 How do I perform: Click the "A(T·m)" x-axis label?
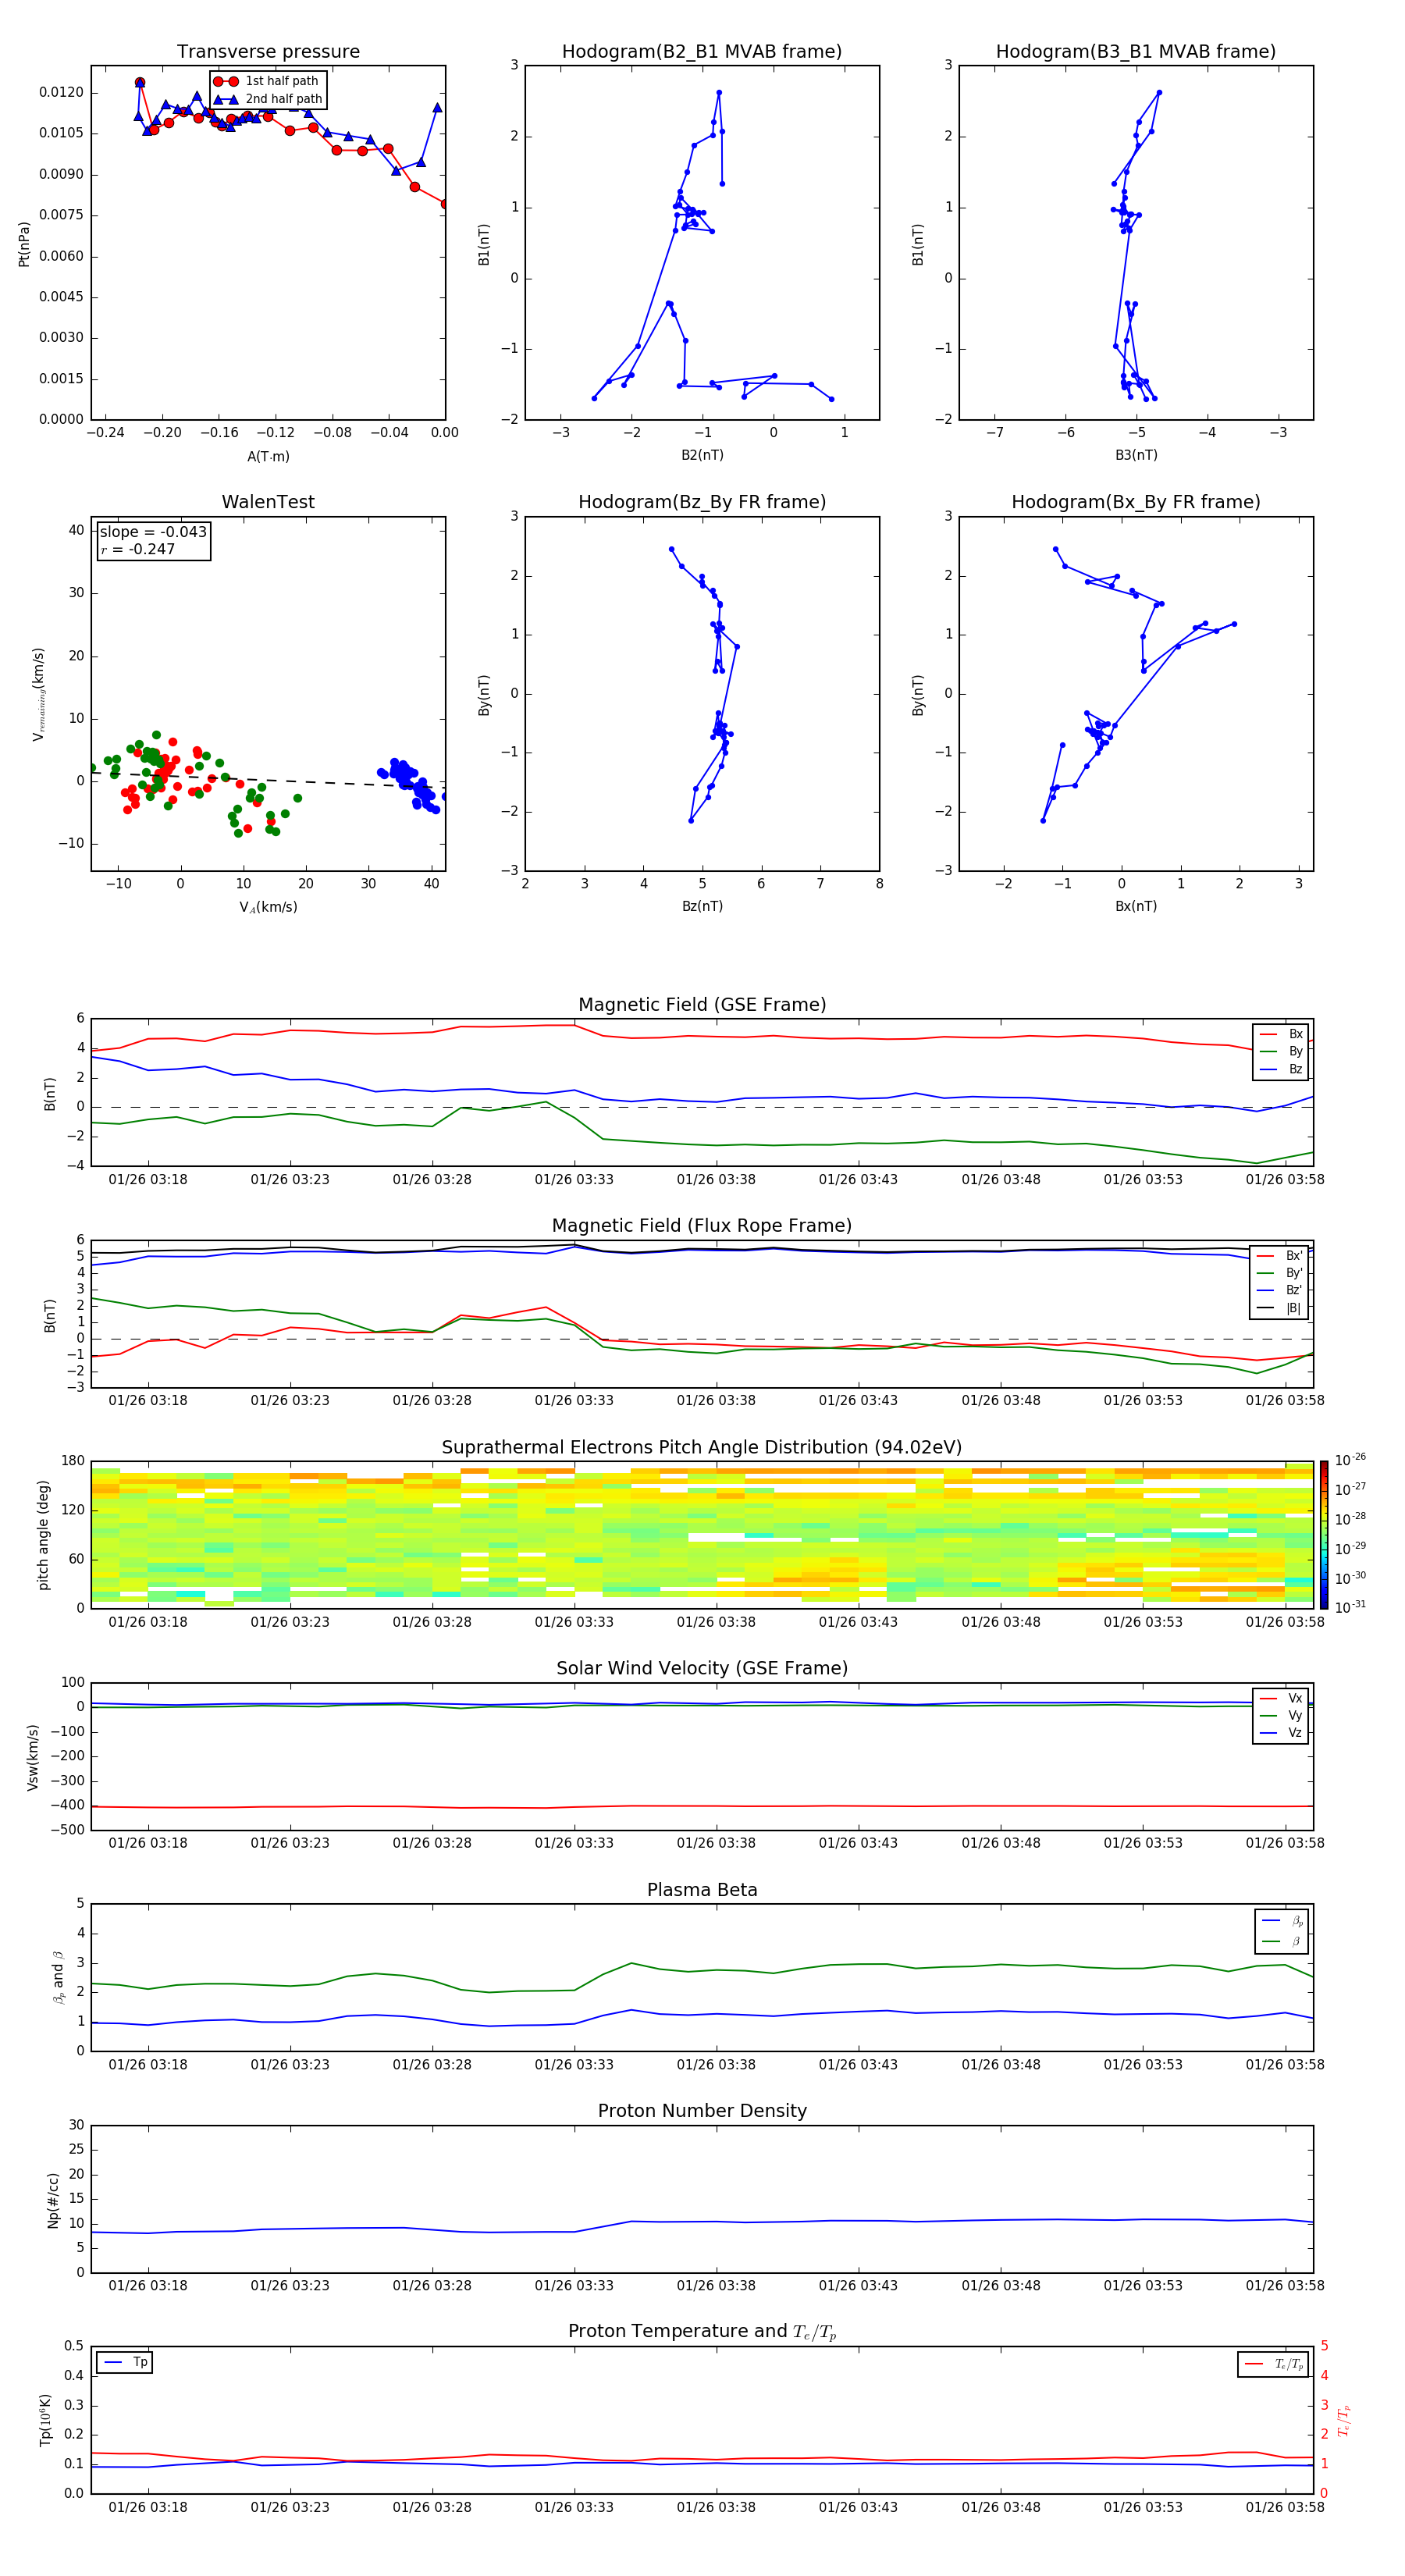pyautogui.click(x=268, y=457)
